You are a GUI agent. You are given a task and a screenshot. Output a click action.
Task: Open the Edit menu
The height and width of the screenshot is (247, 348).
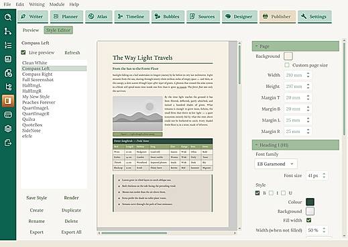(20, 4)
